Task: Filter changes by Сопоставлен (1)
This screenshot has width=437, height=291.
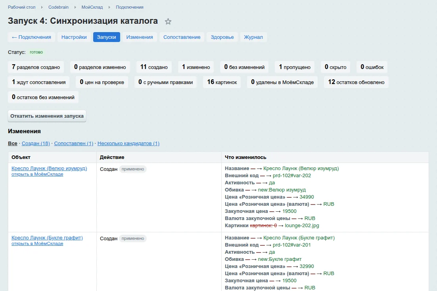Action: tap(74, 143)
